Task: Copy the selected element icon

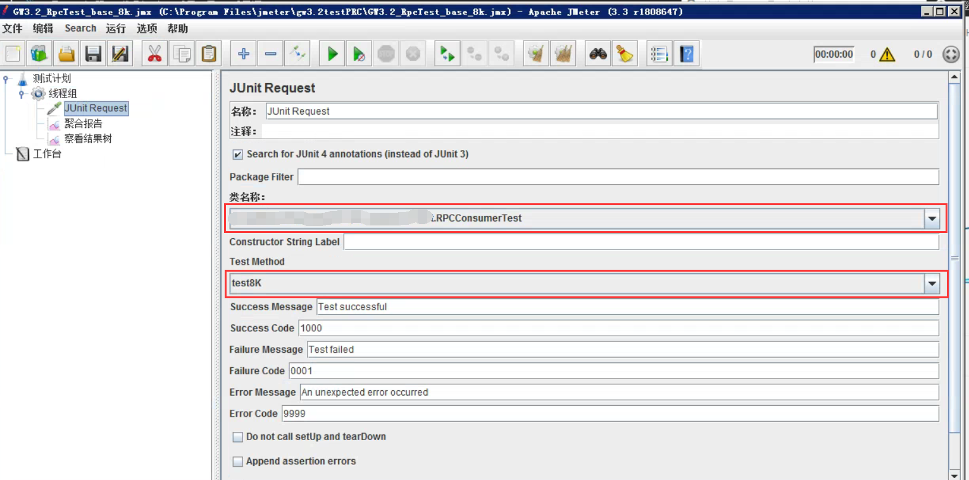Action: click(x=182, y=54)
